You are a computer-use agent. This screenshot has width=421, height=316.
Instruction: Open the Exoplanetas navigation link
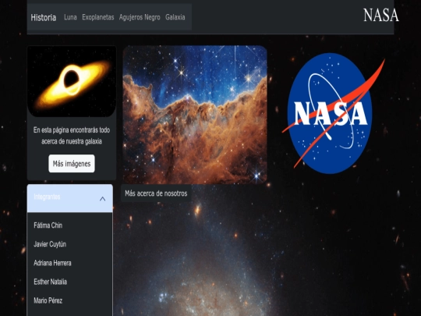(x=98, y=17)
